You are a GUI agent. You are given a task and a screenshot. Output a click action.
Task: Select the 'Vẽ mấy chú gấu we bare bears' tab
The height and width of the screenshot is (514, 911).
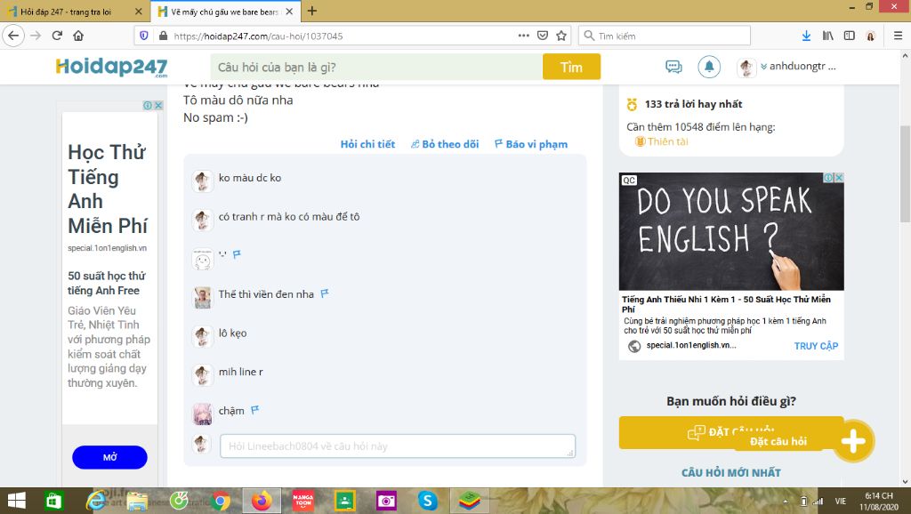[223, 12]
